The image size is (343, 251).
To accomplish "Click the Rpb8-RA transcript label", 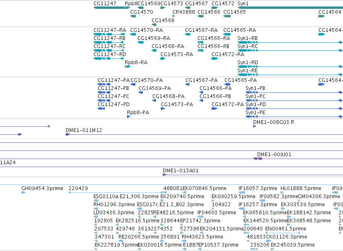I will [136, 63].
